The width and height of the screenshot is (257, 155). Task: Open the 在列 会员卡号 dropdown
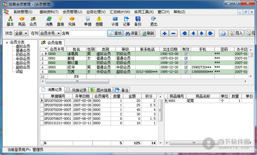pyautogui.click(x=50, y=33)
